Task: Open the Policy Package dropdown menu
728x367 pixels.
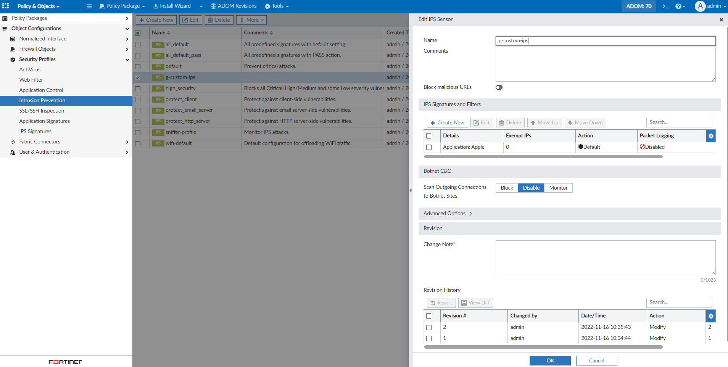Action: 122,6
